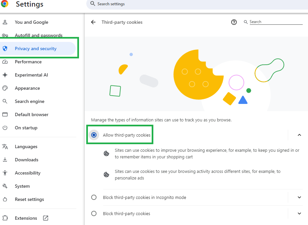Open the help question mark icon

click(234, 22)
